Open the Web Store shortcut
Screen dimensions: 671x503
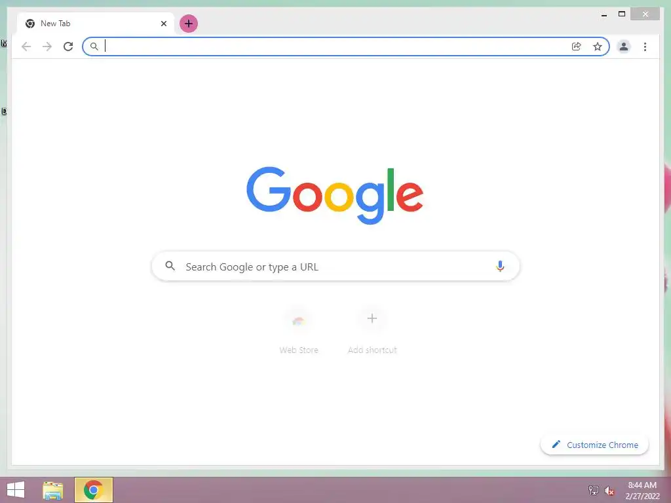pos(299,331)
